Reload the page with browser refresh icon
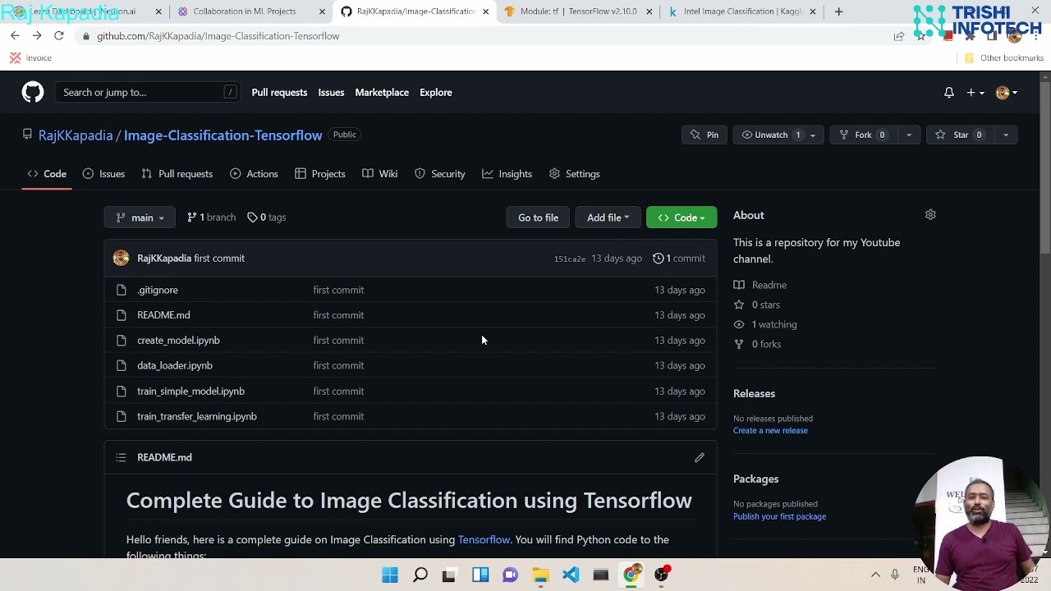1051x591 pixels. 59,36
